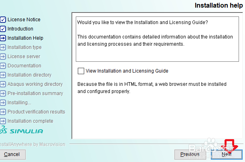245x162 pixels.
Task: Cancel the installation
Action: [12, 154]
